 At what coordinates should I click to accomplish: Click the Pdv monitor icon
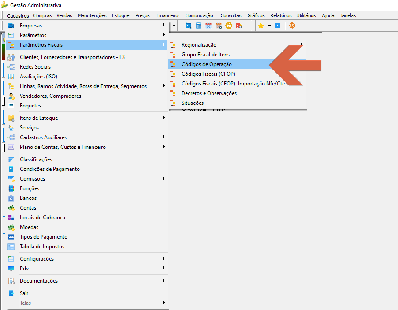click(x=11, y=269)
